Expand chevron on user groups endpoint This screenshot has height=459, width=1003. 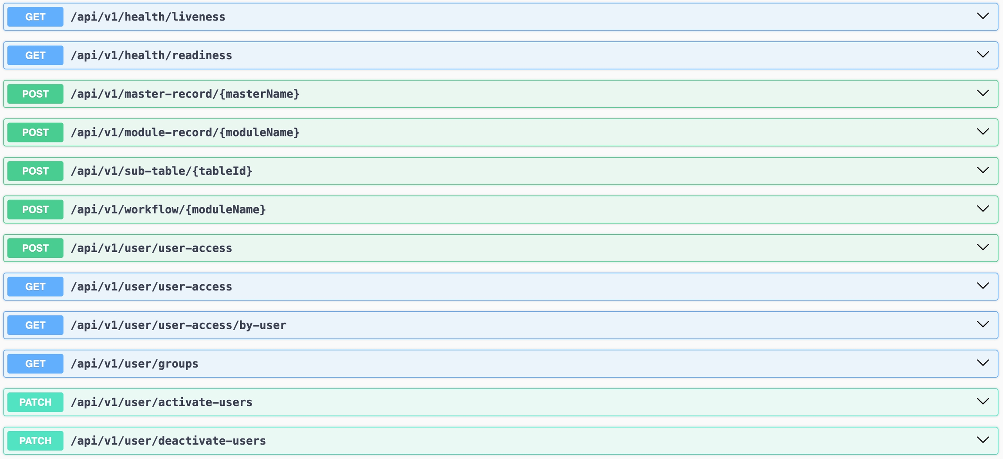pos(983,363)
